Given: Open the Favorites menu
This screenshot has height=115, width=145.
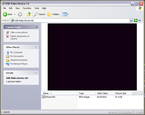Looking at the screenshot, I should (27, 8).
